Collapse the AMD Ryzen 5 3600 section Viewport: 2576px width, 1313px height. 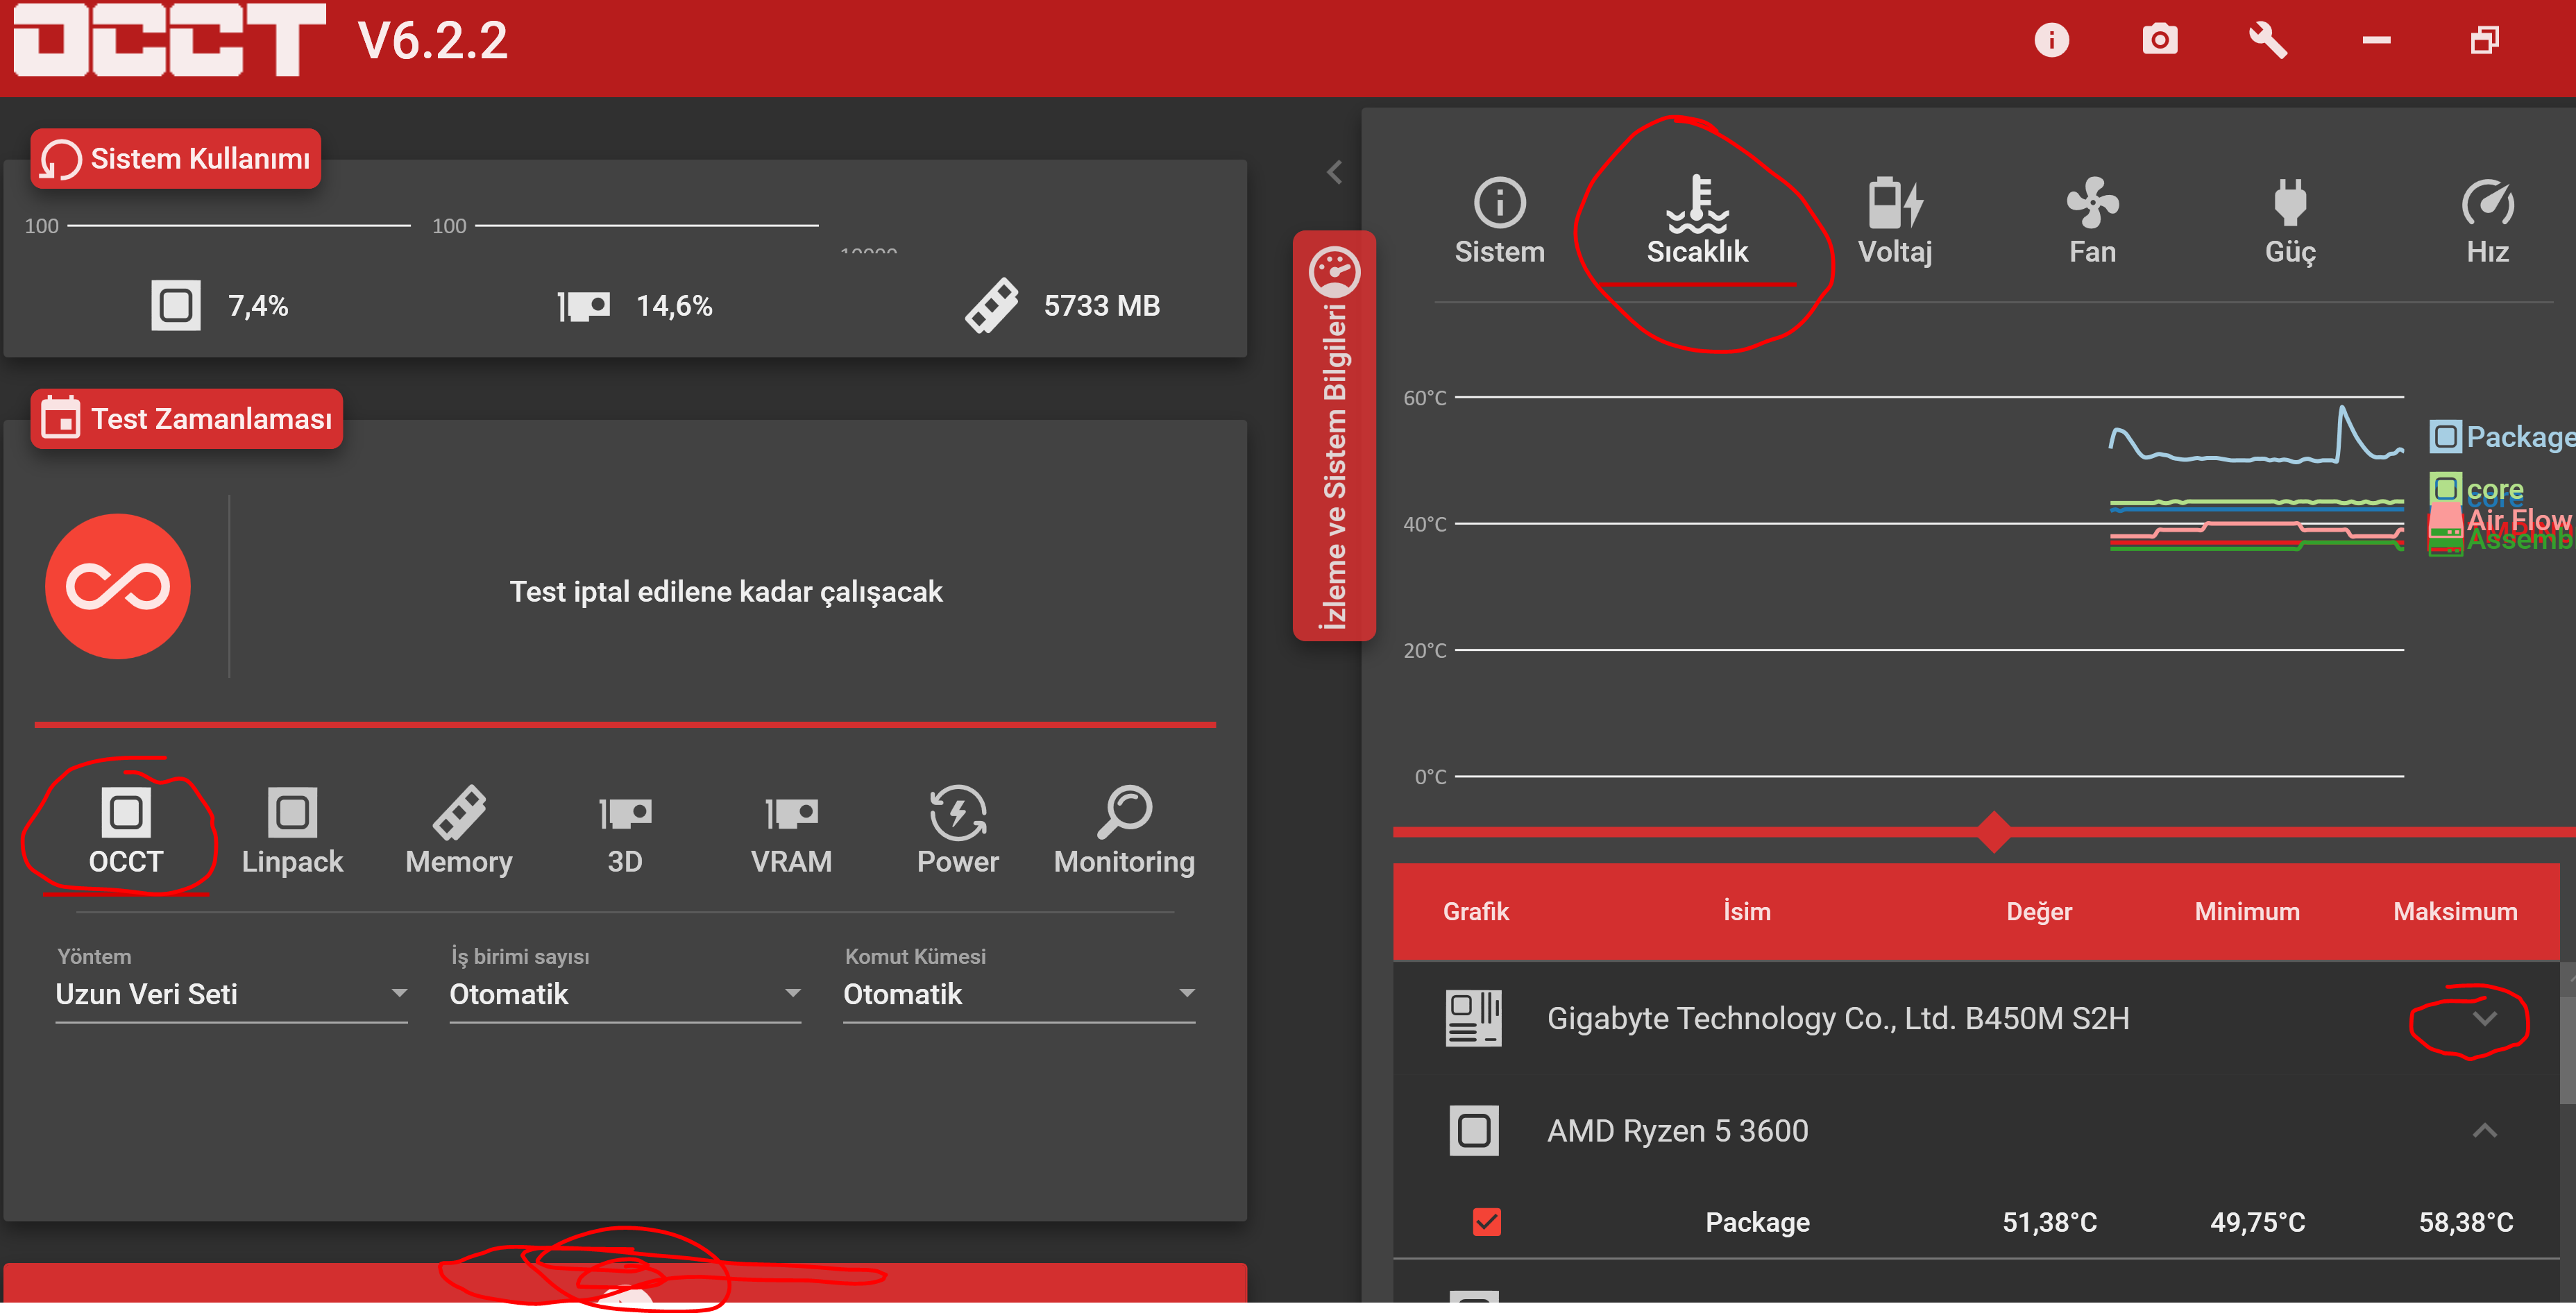(x=2484, y=1131)
